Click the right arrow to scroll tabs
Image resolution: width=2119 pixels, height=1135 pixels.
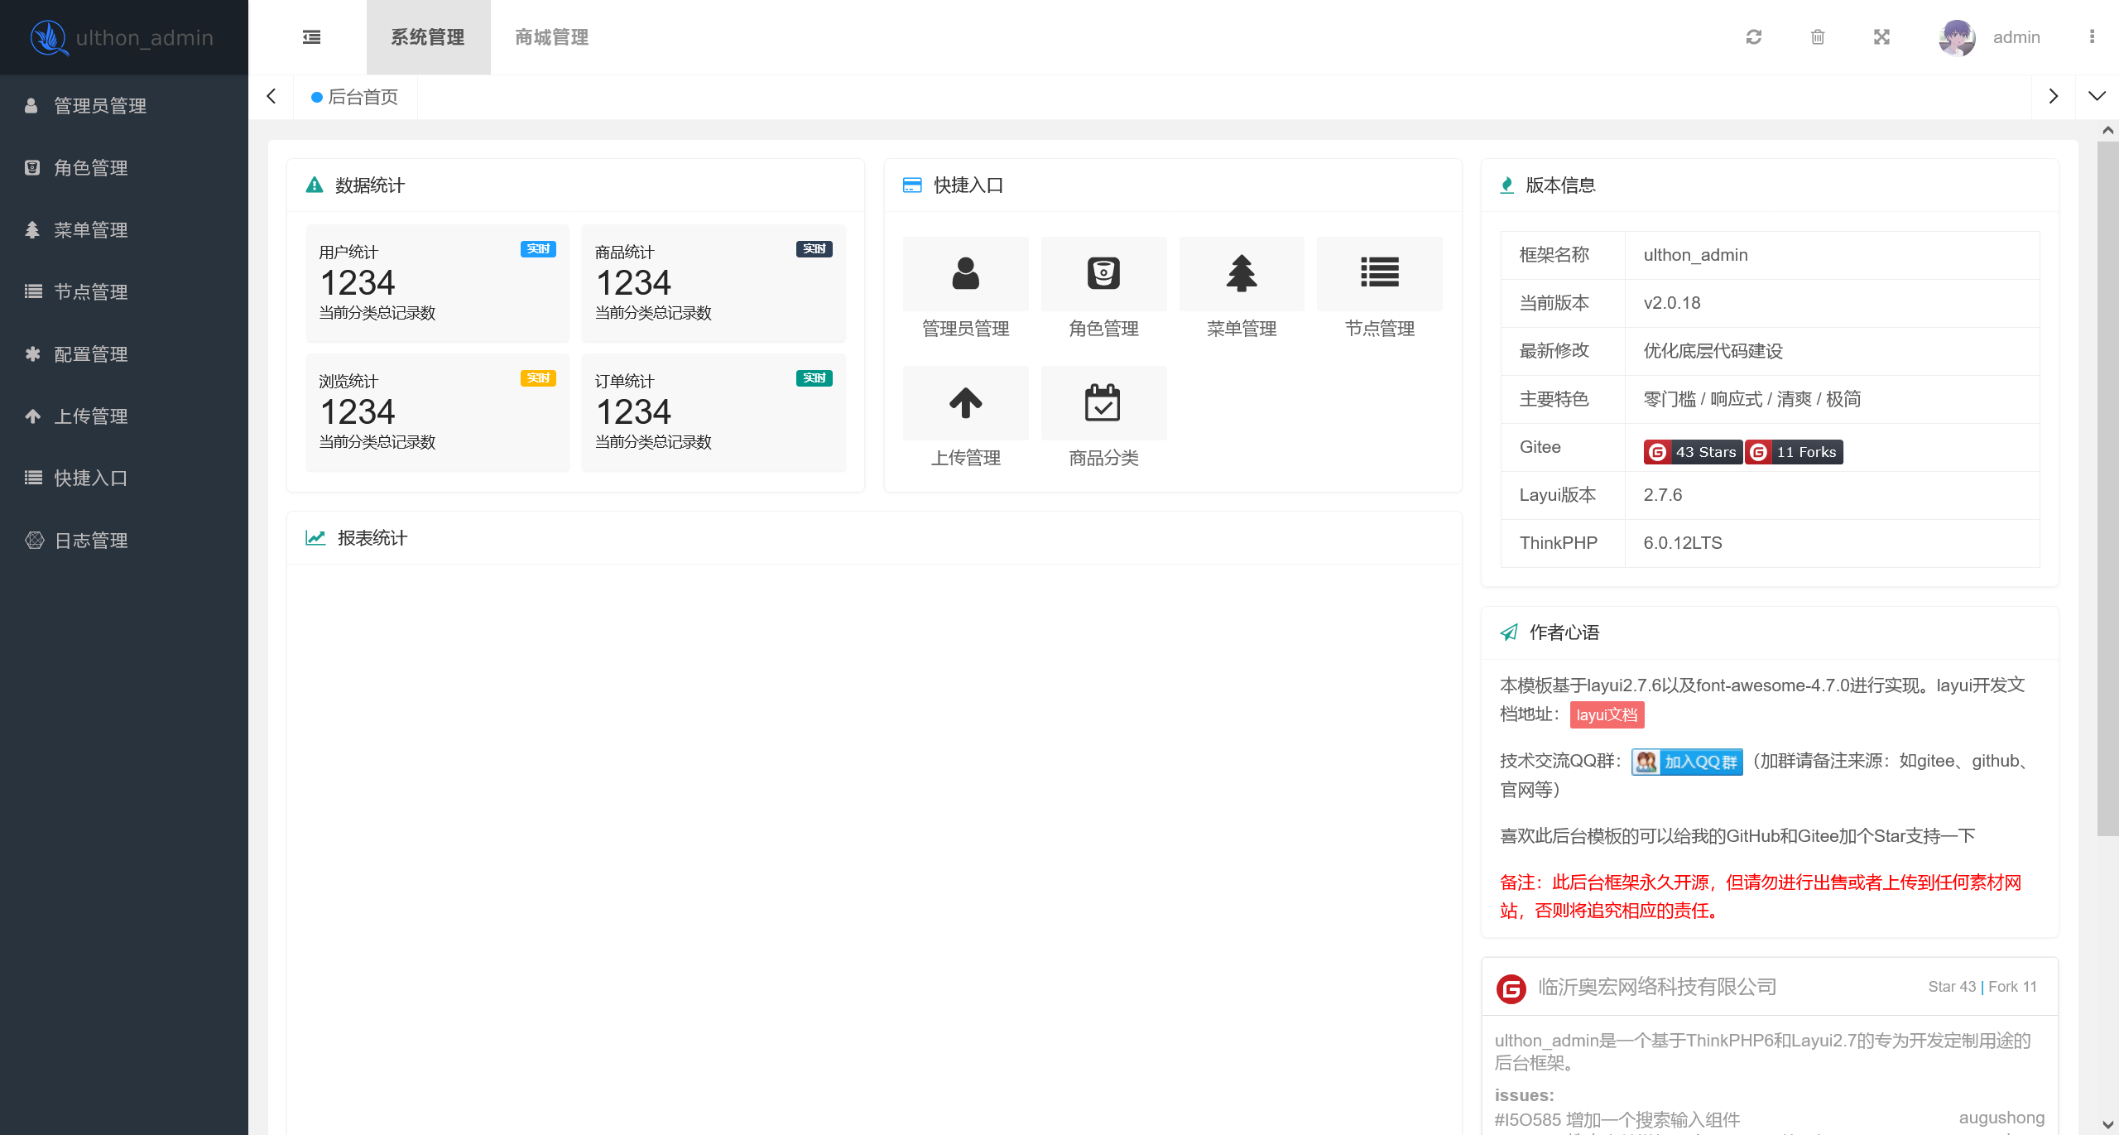point(2054,96)
